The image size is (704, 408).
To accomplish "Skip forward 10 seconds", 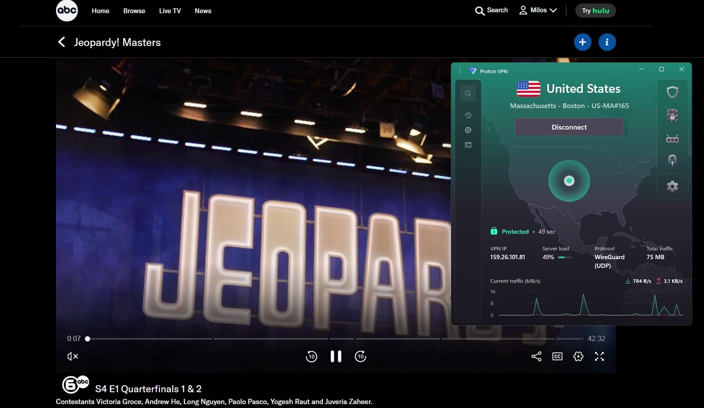I will (x=361, y=356).
